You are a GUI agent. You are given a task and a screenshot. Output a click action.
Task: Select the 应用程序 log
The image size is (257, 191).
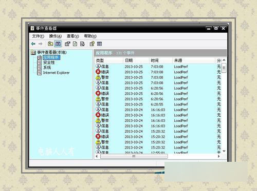click(51, 57)
